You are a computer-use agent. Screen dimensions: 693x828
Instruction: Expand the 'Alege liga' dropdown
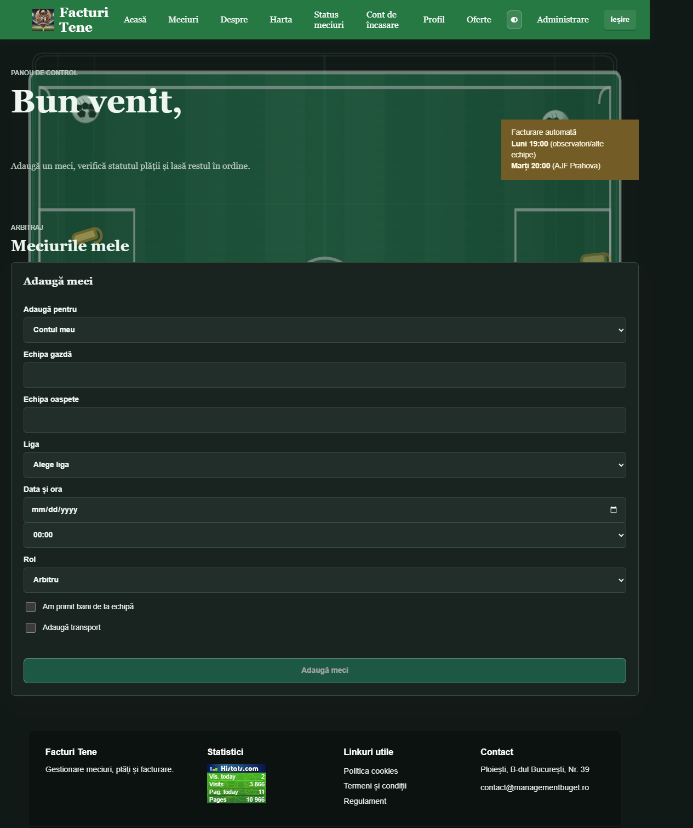pos(324,465)
